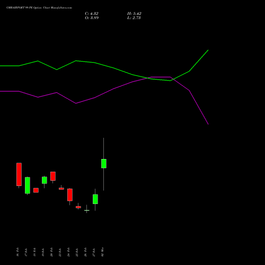Click the close value C: 4.32
The width and height of the screenshot is (265, 265).
coord(92,14)
